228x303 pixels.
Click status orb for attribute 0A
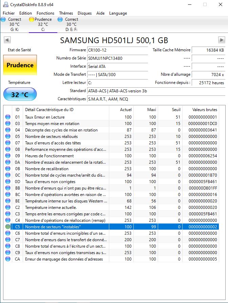coord(8,162)
